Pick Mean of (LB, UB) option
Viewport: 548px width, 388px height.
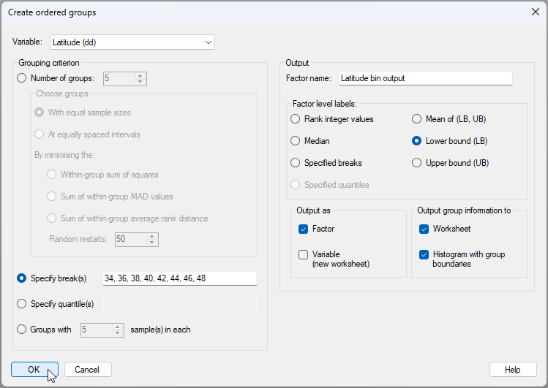pyautogui.click(x=417, y=119)
